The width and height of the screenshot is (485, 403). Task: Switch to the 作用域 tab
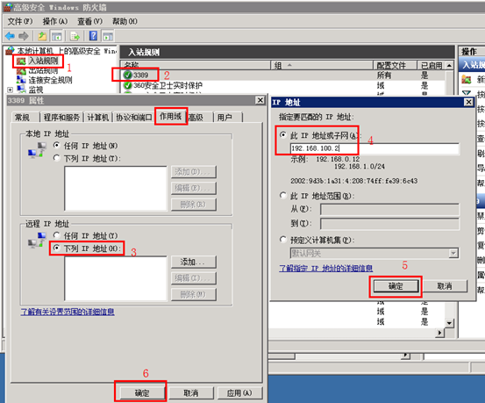(x=170, y=117)
